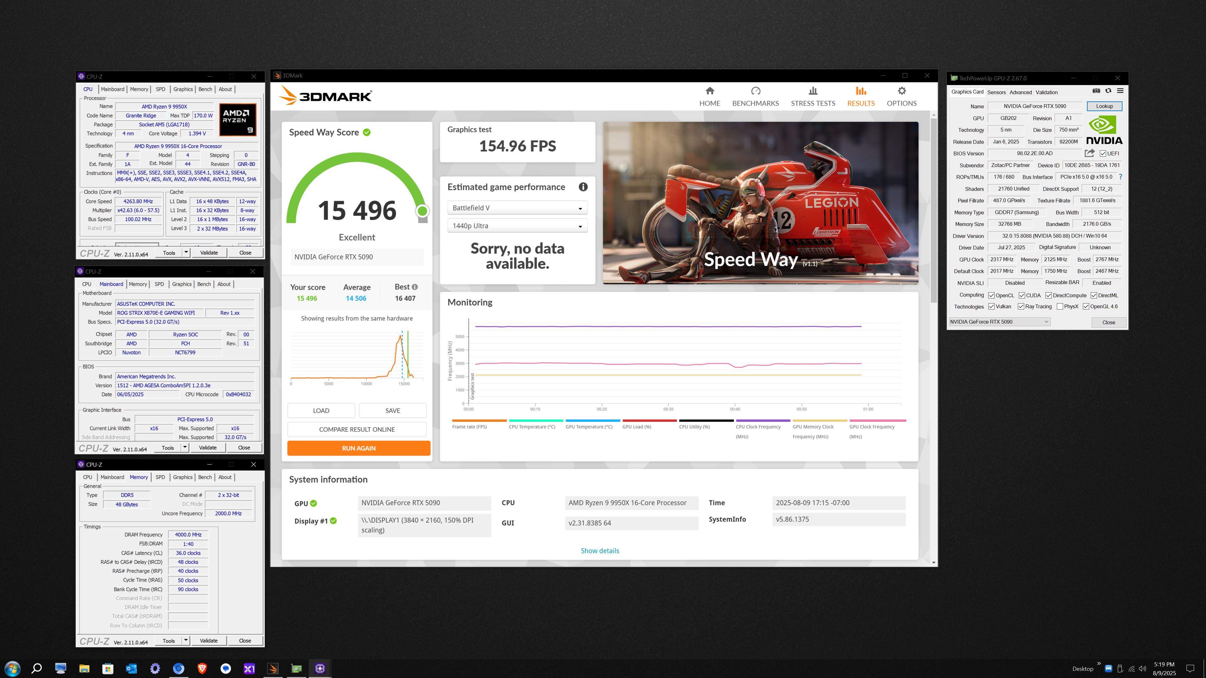
Task: Click the Bus Interface question mark in GPU-Z
Action: click(x=1120, y=177)
